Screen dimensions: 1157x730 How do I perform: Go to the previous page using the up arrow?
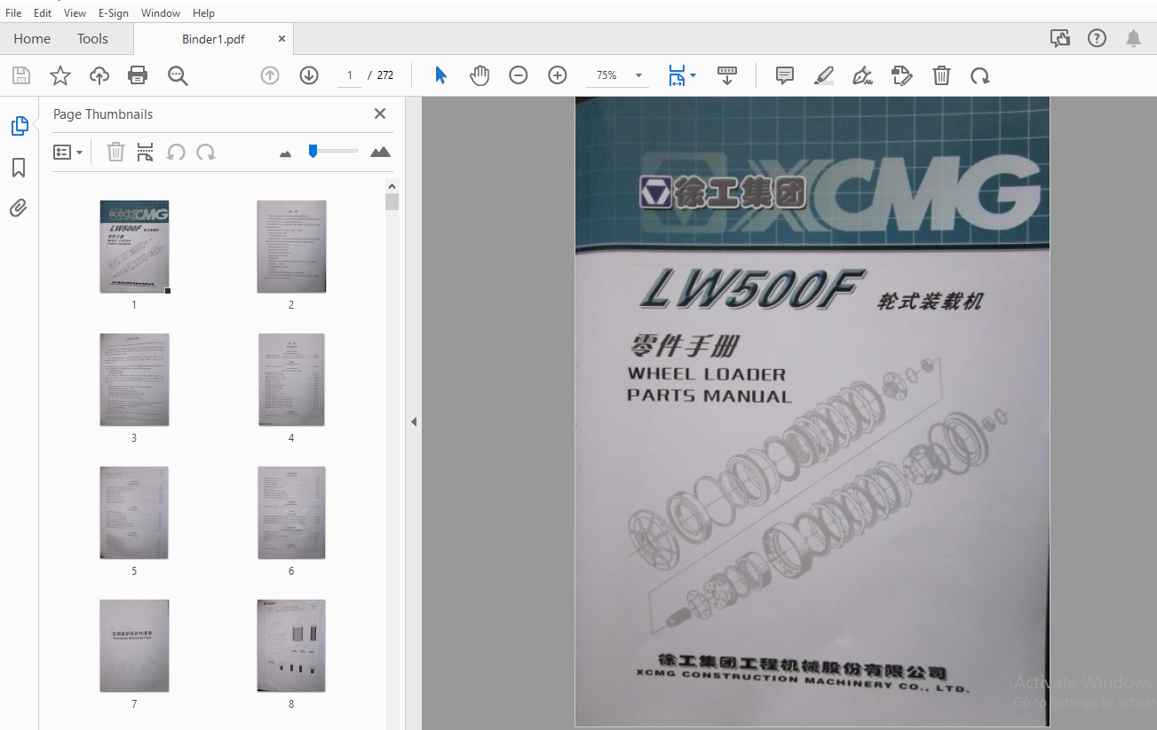[270, 75]
